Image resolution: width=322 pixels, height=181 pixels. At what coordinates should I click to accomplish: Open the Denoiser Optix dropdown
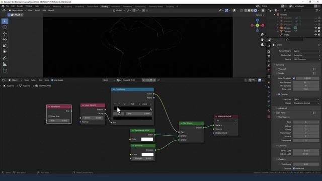(x=306, y=100)
